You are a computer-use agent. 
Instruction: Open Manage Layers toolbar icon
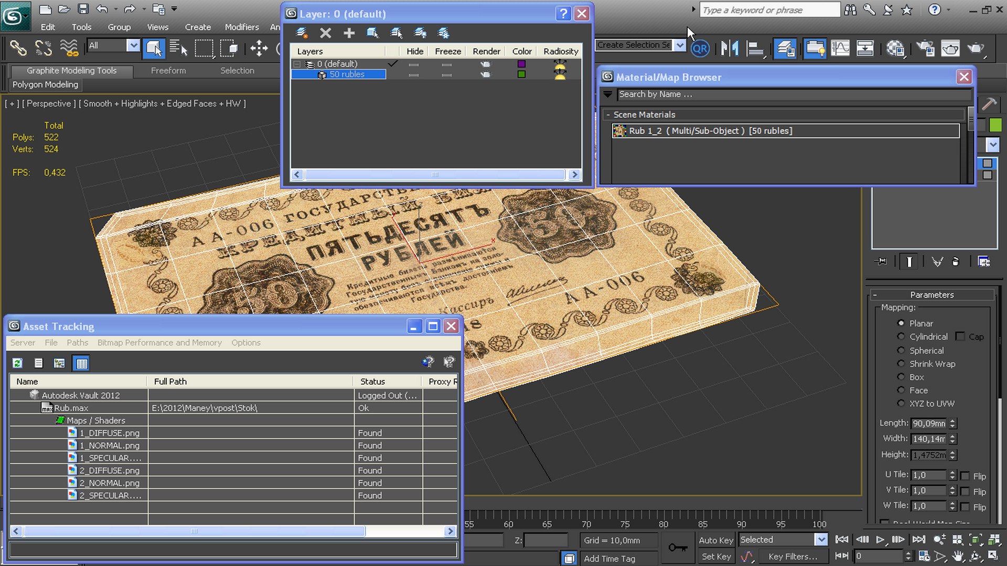tap(785, 49)
